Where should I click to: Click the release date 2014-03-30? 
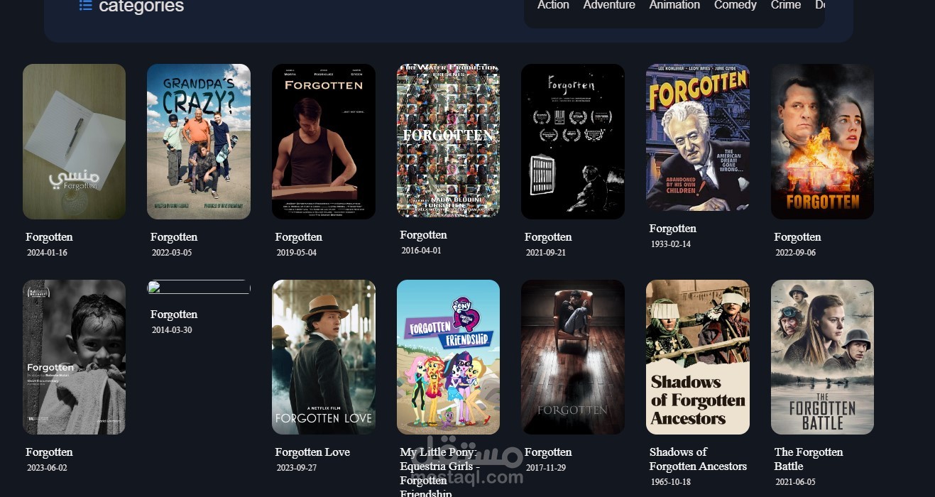coord(172,330)
